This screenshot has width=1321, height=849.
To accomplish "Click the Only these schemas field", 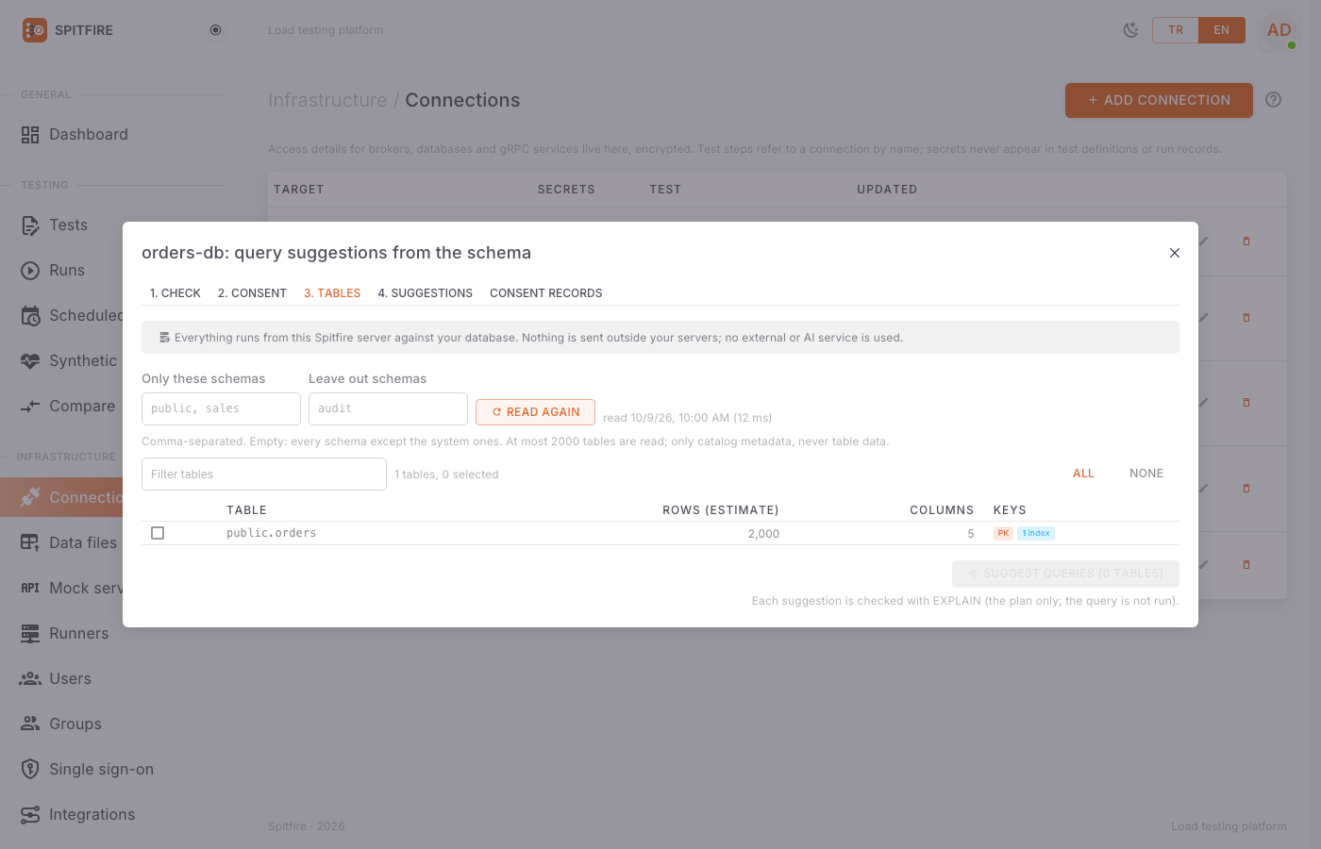I will point(221,408).
